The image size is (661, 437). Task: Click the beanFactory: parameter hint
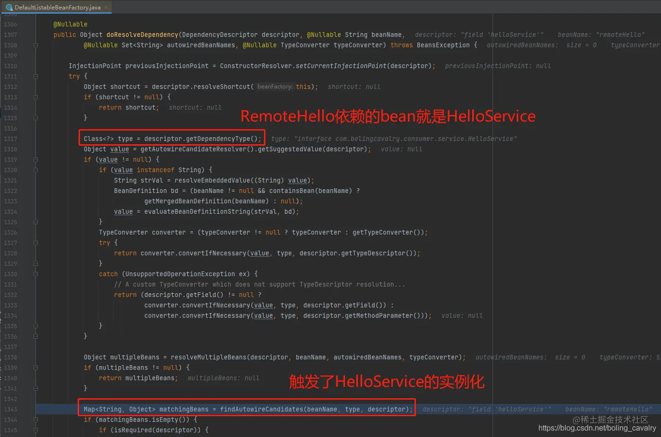point(275,87)
